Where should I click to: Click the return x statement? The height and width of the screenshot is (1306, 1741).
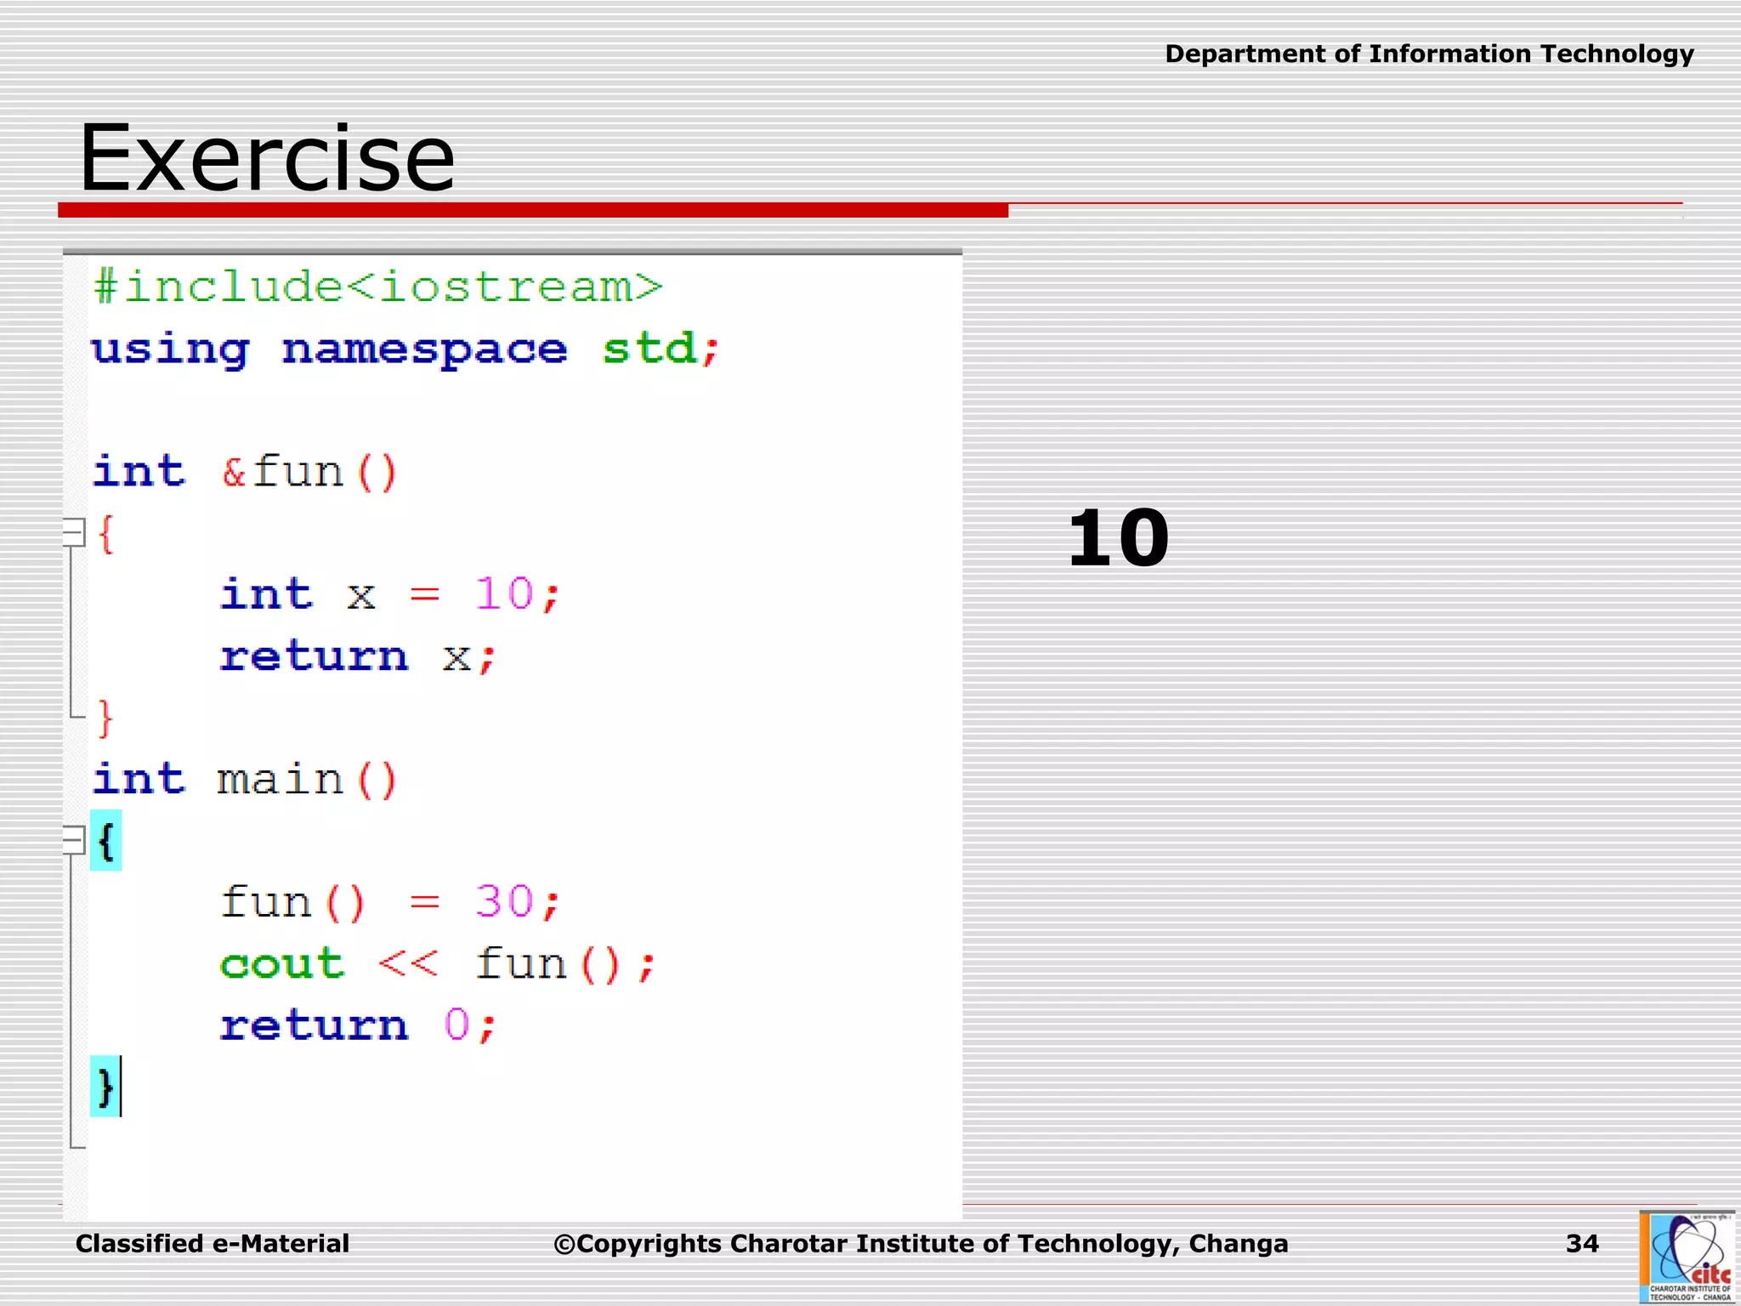pyautogui.click(x=357, y=656)
